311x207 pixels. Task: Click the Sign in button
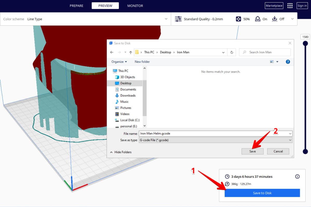coord(302,6)
